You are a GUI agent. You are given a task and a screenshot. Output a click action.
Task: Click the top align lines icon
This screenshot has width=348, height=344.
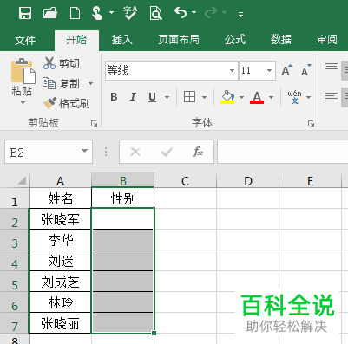click(x=332, y=68)
